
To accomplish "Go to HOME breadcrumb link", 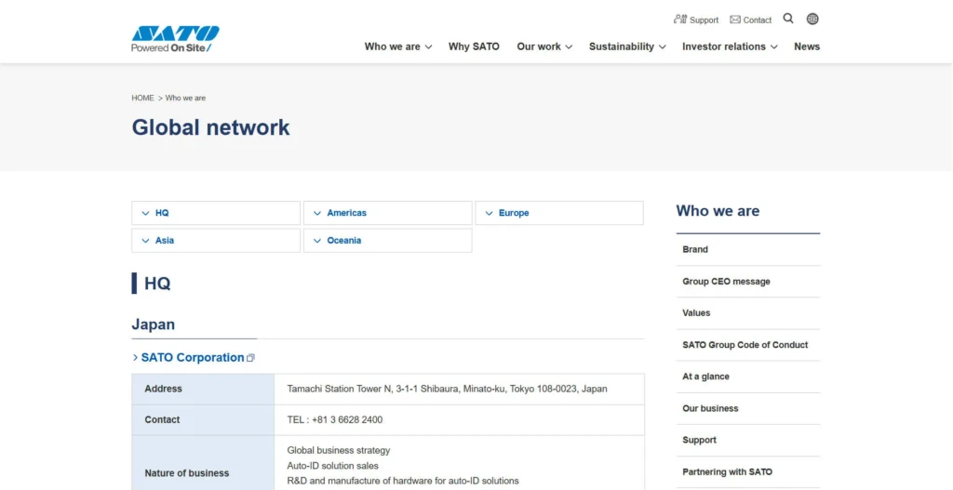I will pos(142,98).
